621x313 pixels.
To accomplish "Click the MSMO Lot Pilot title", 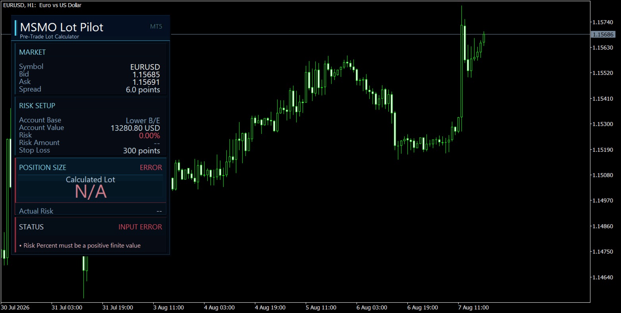I will click(x=62, y=27).
